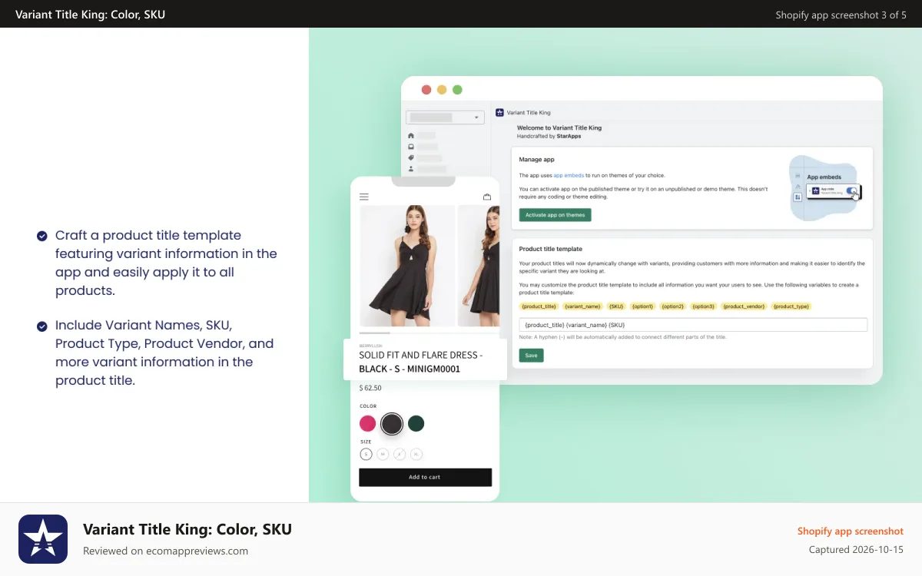The height and width of the screenshot is (576, 922).
Task: Click the second partially visible dress image
Action: 479,266
